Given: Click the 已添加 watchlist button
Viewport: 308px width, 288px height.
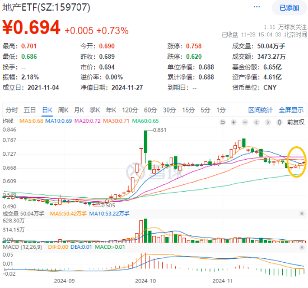Looking at the screenshot, I should tap(289, 8).
